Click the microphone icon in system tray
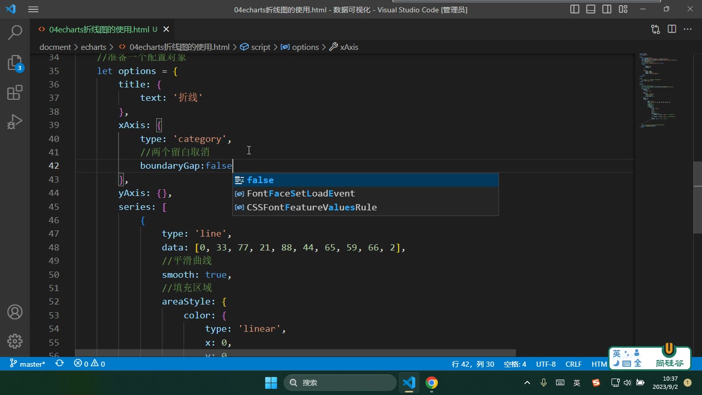 tap(544, 383)
